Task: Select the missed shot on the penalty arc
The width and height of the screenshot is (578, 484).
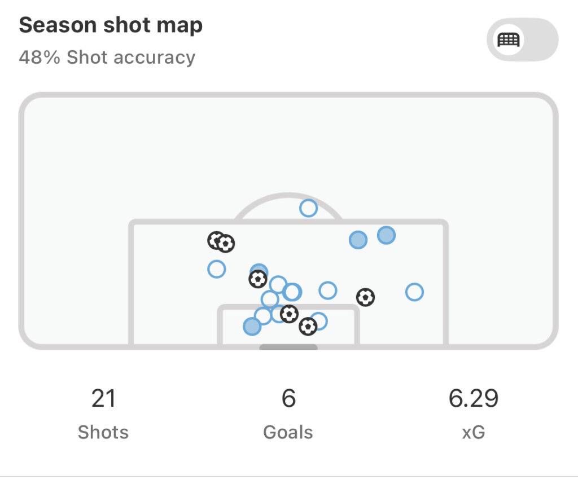Action: (309, 208)
